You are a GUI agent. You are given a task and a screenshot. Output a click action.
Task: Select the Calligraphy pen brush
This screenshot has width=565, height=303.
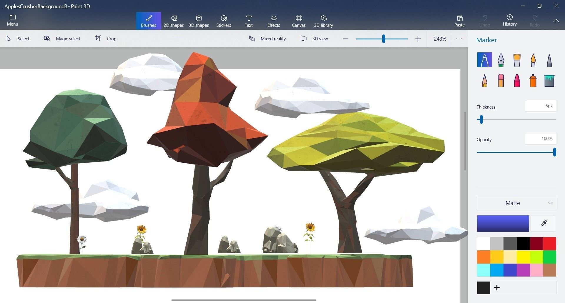(501, 60)
